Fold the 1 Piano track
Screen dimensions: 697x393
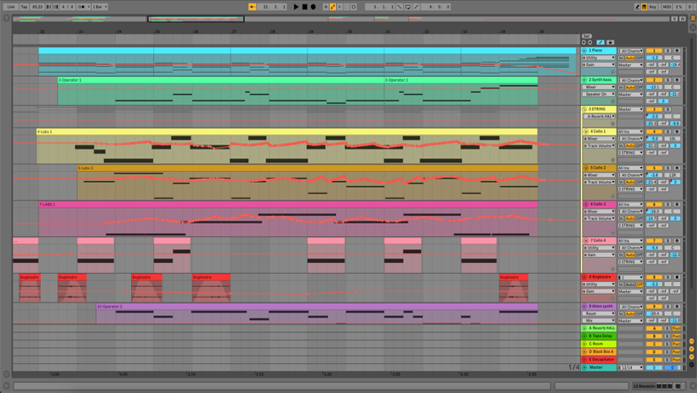[584, 51]
